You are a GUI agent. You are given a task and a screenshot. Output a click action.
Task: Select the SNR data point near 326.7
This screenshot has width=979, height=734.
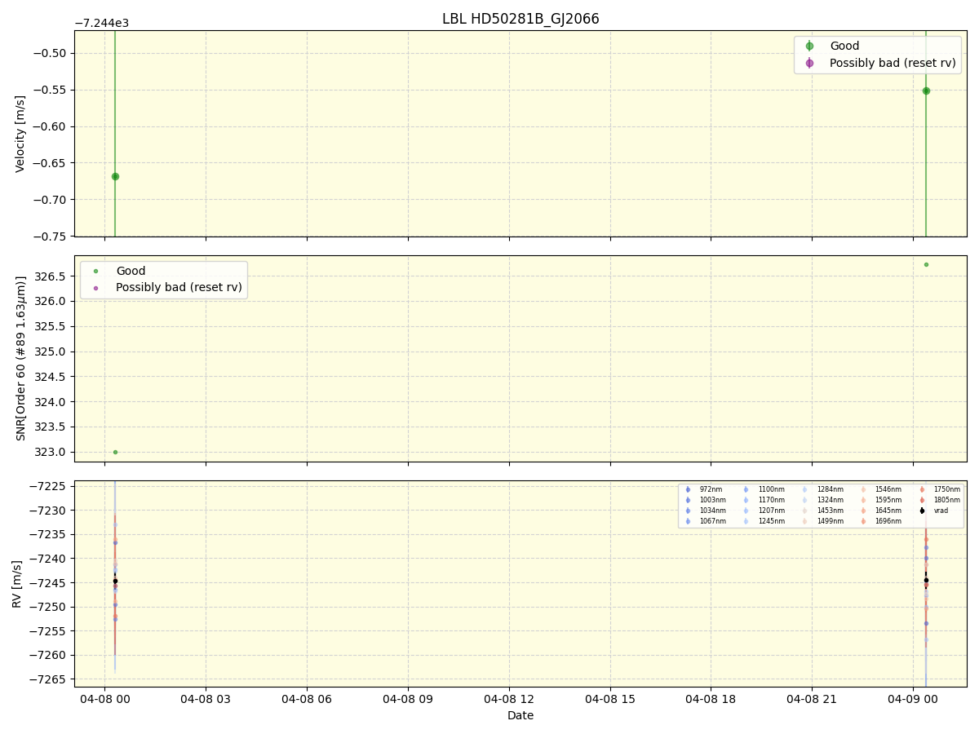926,264
